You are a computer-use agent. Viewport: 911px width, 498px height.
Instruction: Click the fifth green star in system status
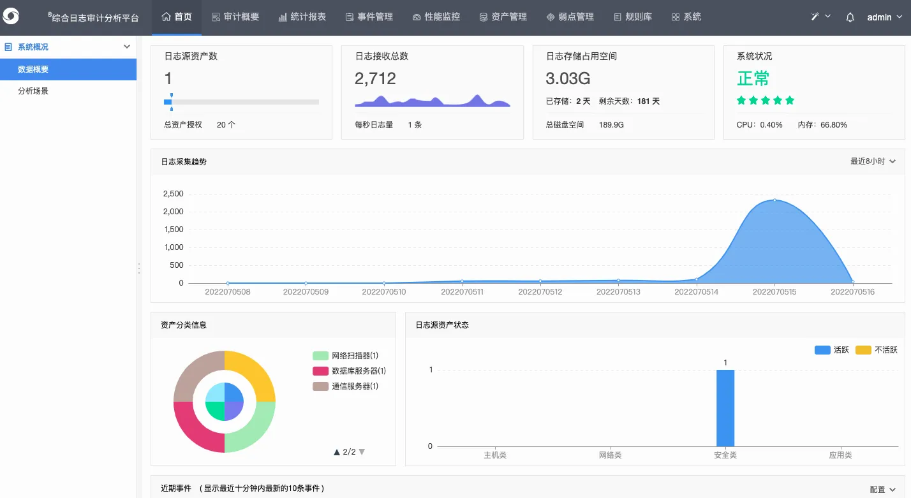790,100
